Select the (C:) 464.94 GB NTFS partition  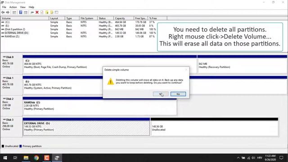(110, 64)
